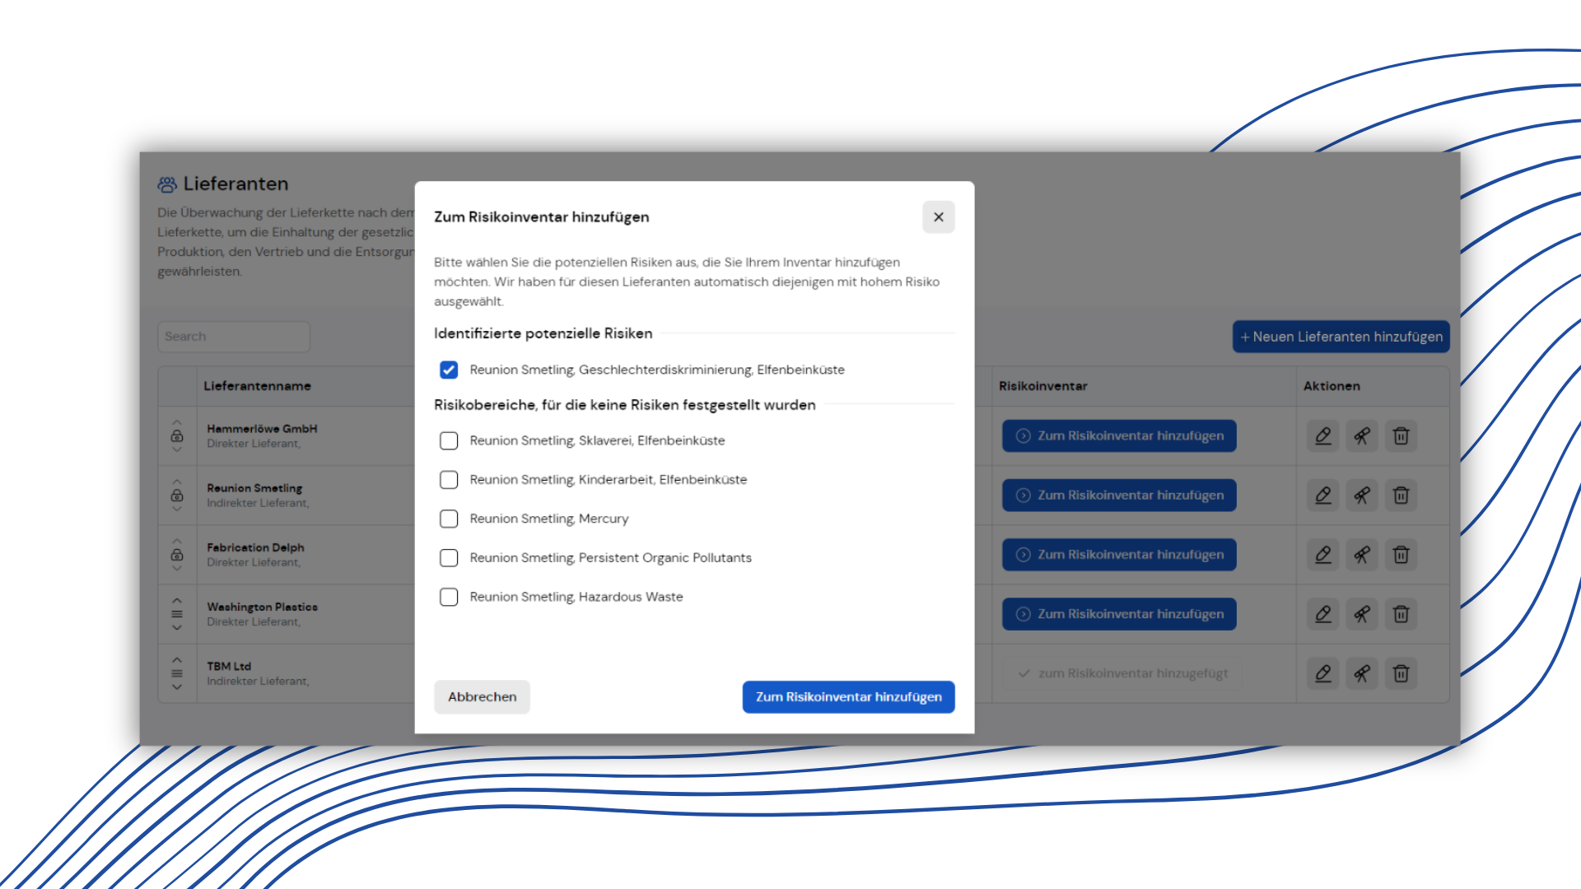Screen dimensions: 1581x889
Task: Check the Sklaverei Elfenbeinküste checkbox
Action: (x=449, y=440)
